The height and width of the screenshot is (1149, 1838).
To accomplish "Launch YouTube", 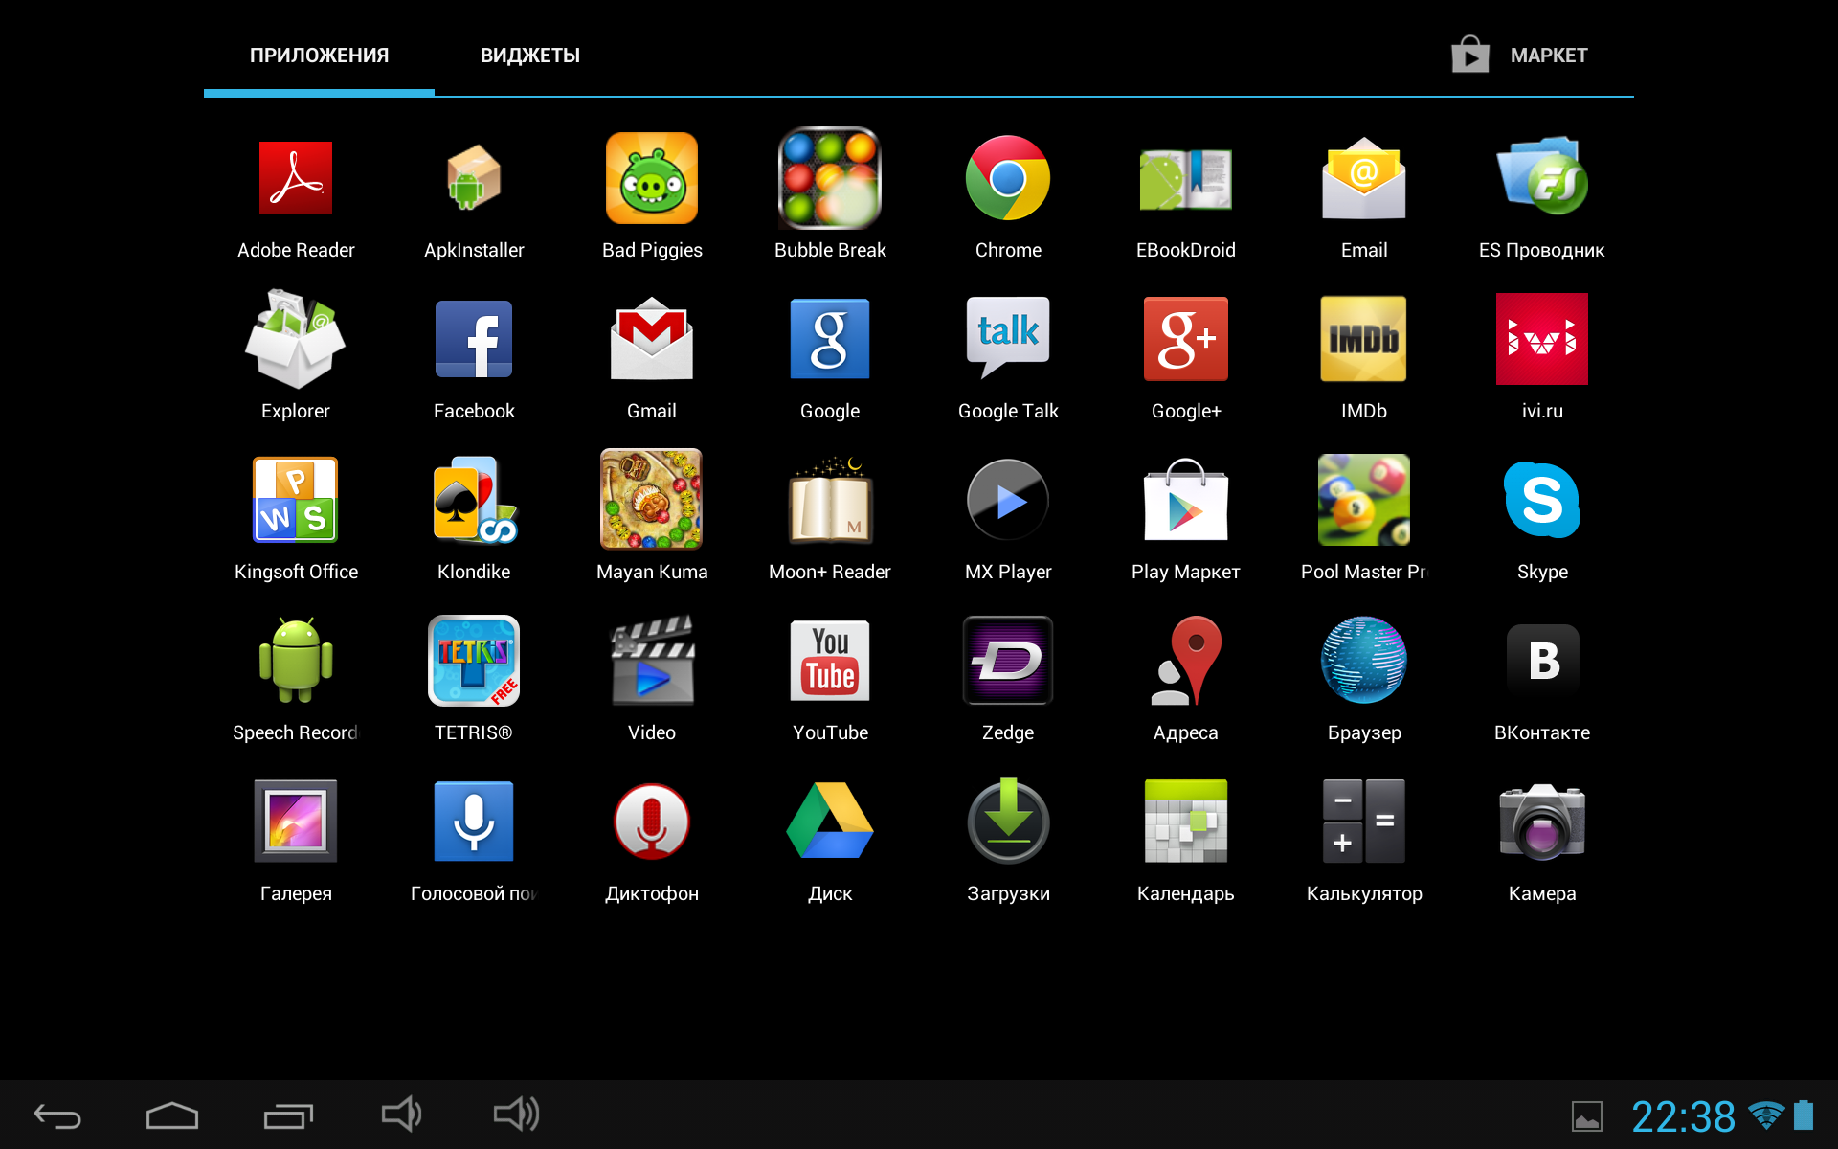I will (830, 661).
